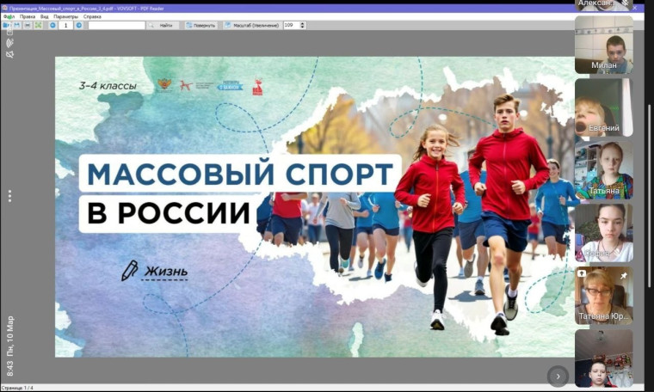The image size is (654, 392).
Task: Toggle full screen with the green arrows icon
Action: point(39,26)
